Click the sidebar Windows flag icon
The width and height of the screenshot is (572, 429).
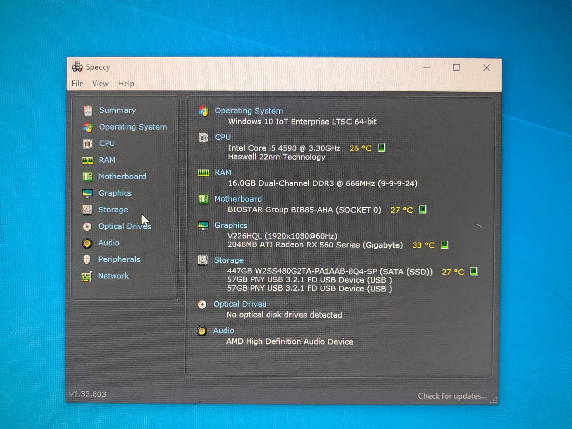coord(88,127)
